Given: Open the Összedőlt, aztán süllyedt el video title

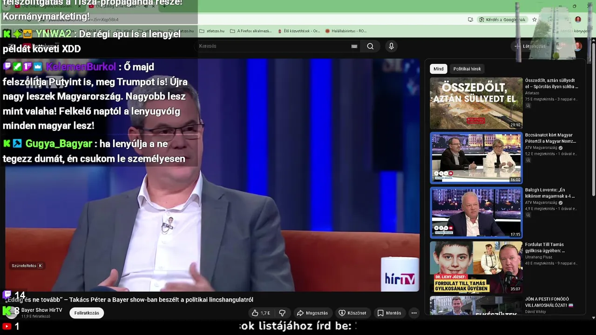Looking at the screenshot, I should click(x=552, y=83).
